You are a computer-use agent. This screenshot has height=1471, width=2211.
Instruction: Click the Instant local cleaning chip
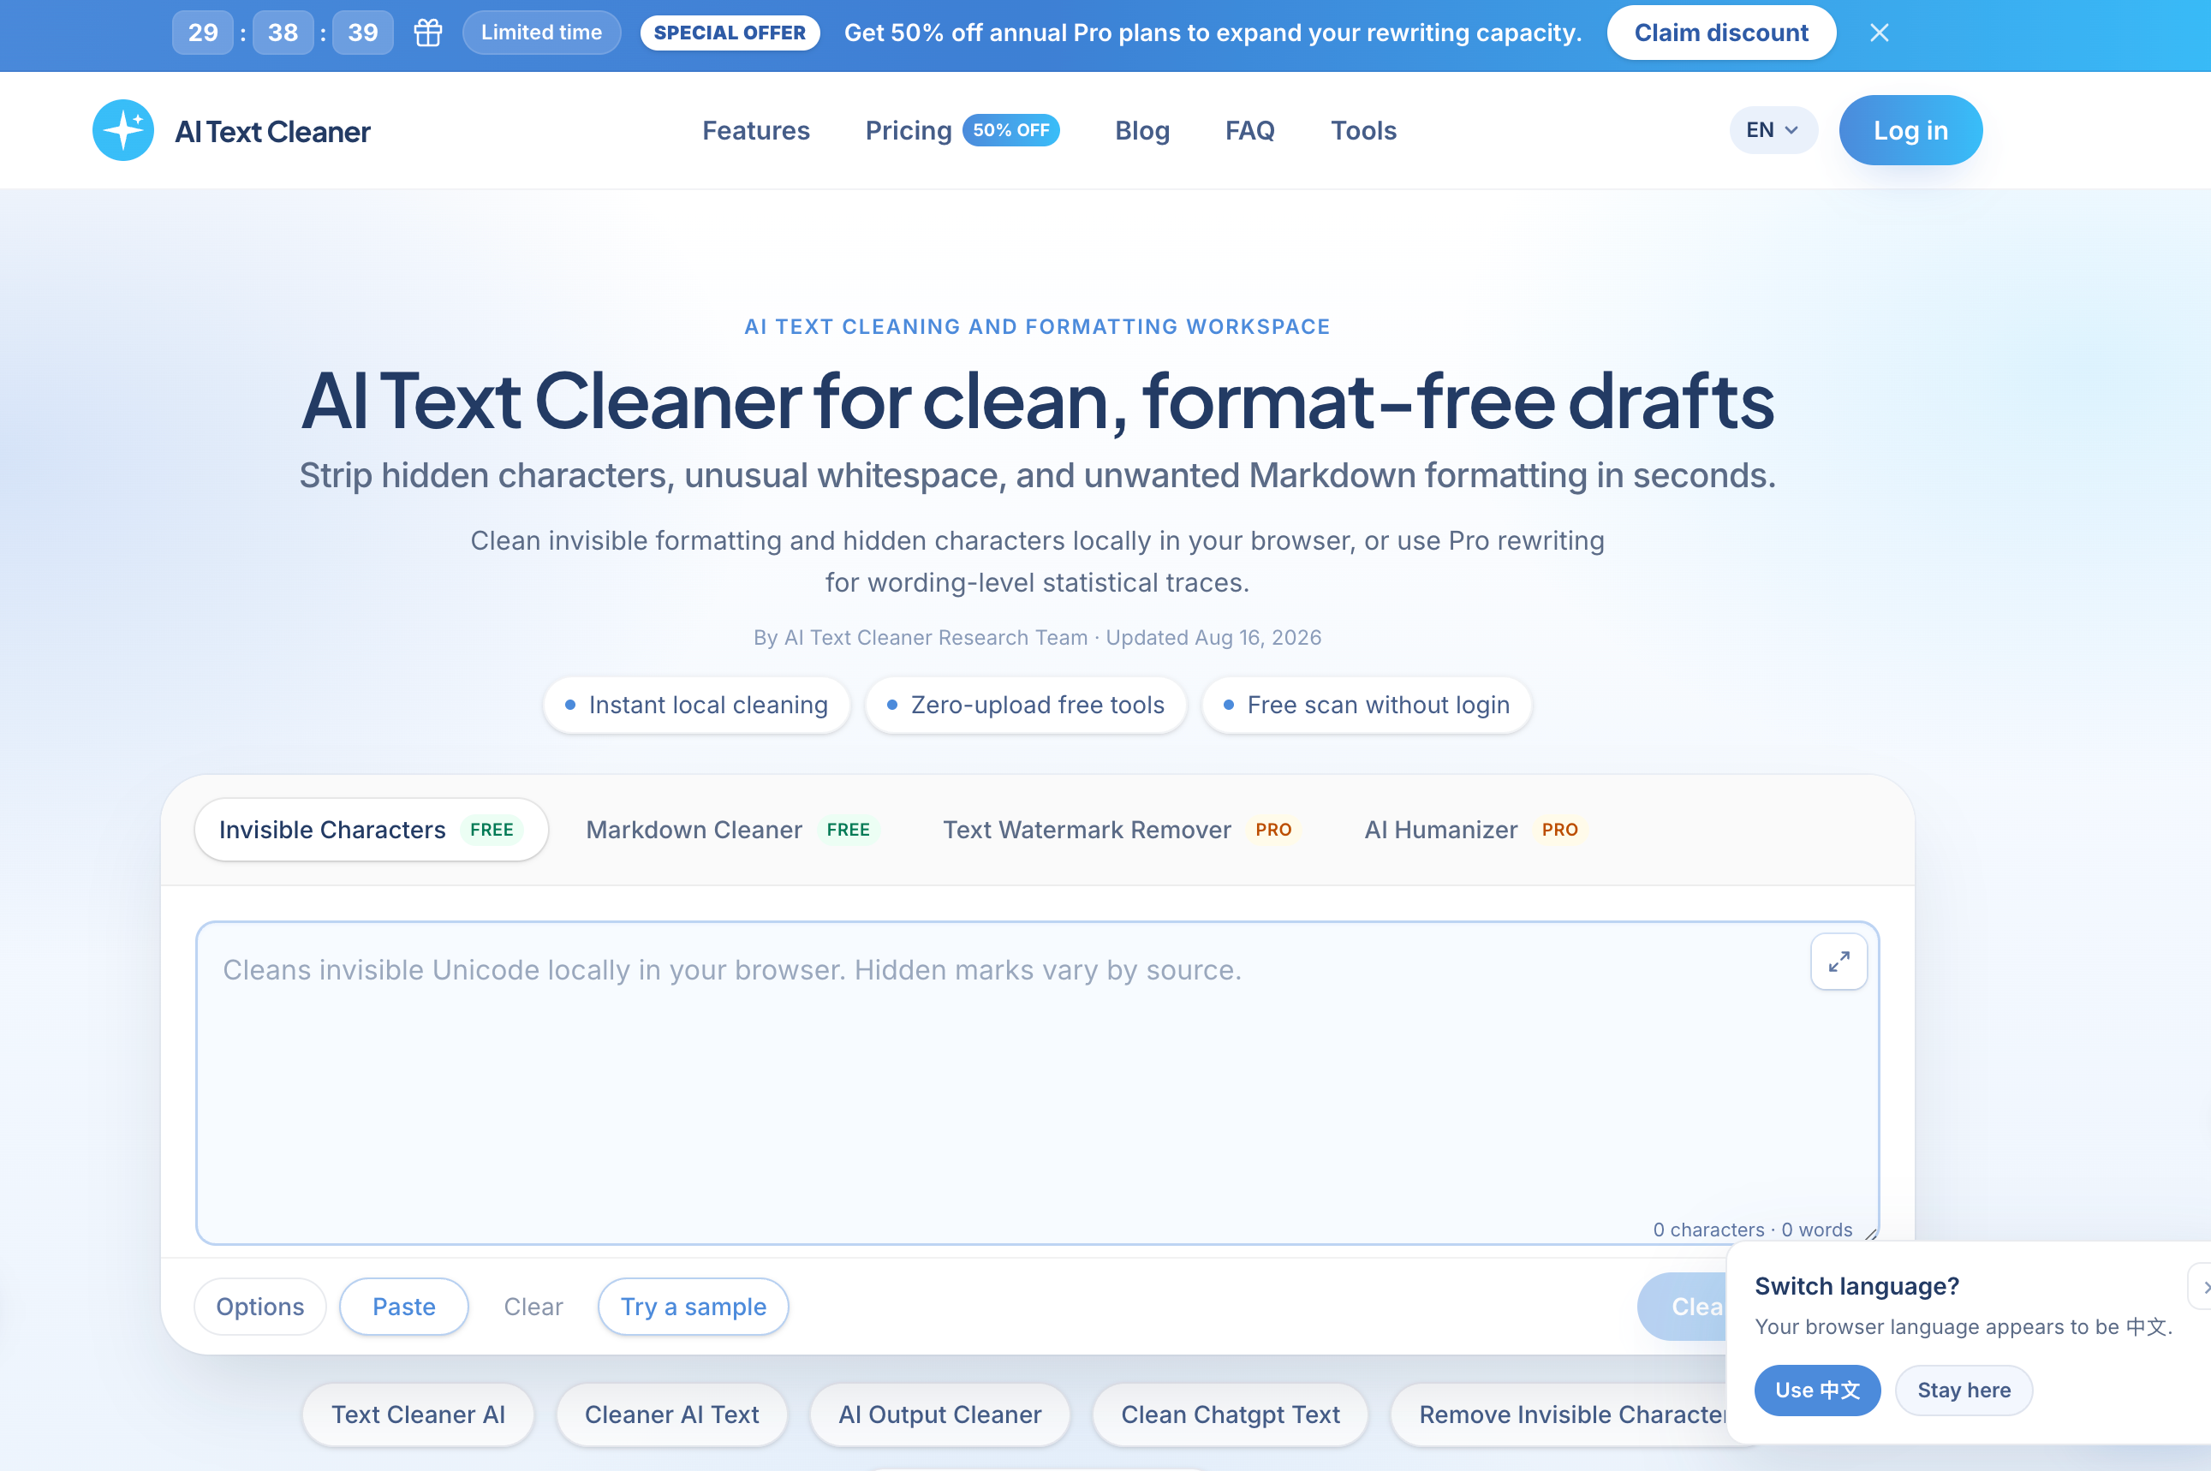click(696, 705)
